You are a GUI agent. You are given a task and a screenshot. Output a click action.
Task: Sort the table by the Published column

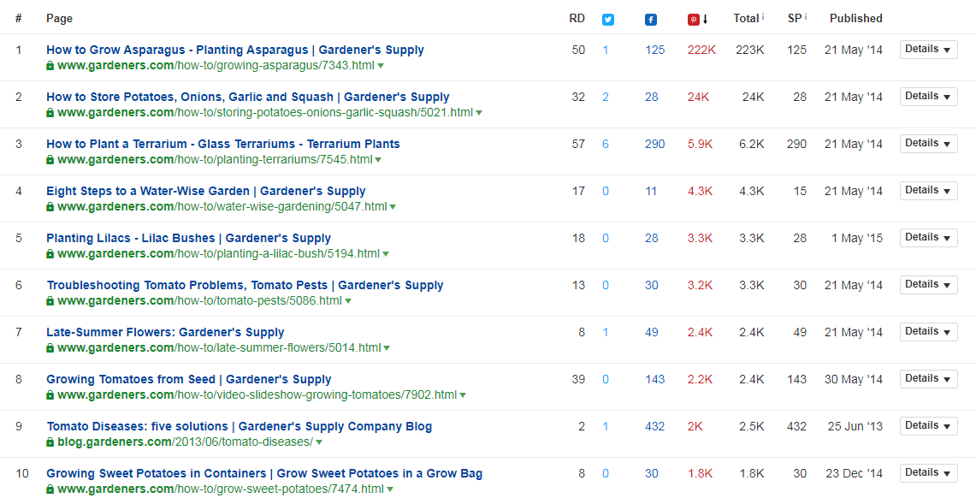point(856,19)
